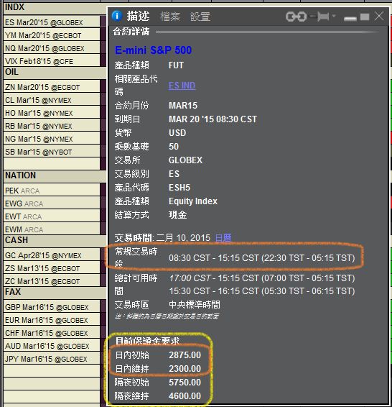Select ZC Mar13'15 @ECBOT row
The width and height of the screenshot is (392, 407).
[x=52, y=281]
